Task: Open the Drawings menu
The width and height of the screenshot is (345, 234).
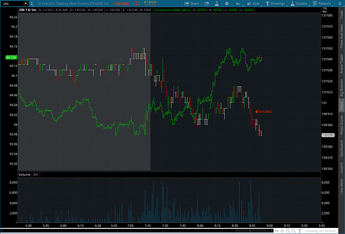Action: coord(275,3)
